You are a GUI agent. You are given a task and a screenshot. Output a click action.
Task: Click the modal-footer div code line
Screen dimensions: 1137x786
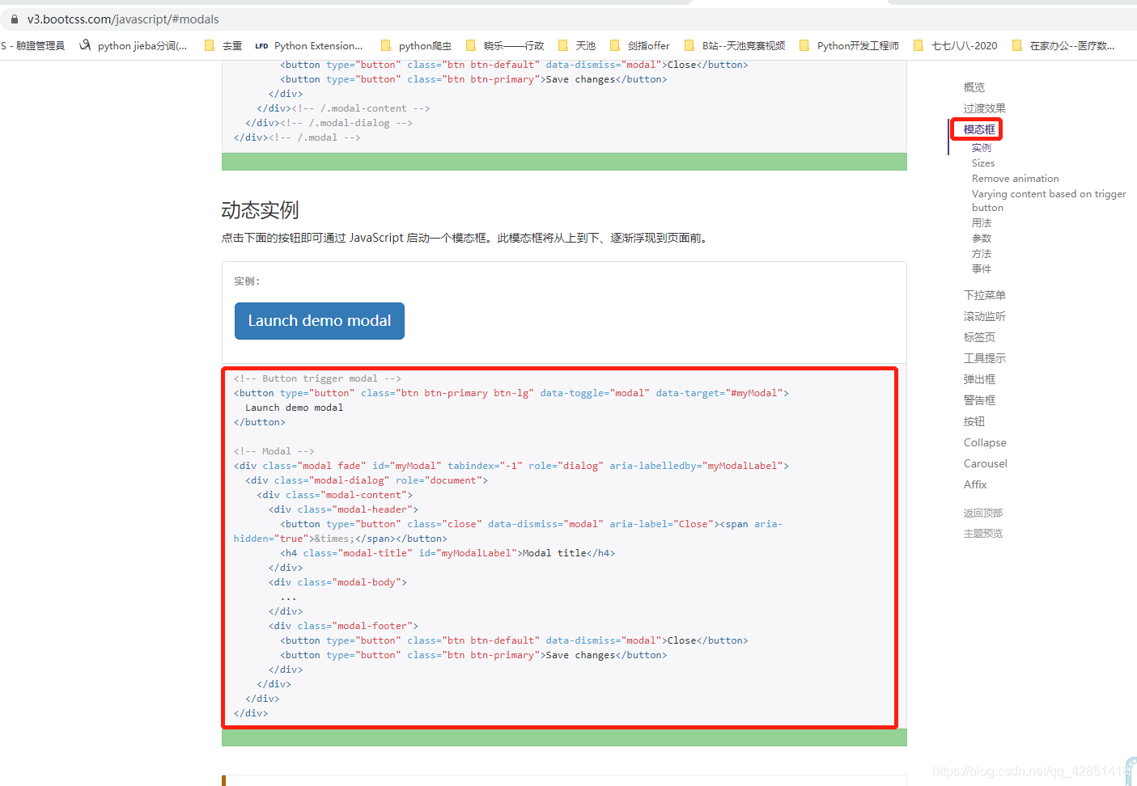tap(343, 626)
